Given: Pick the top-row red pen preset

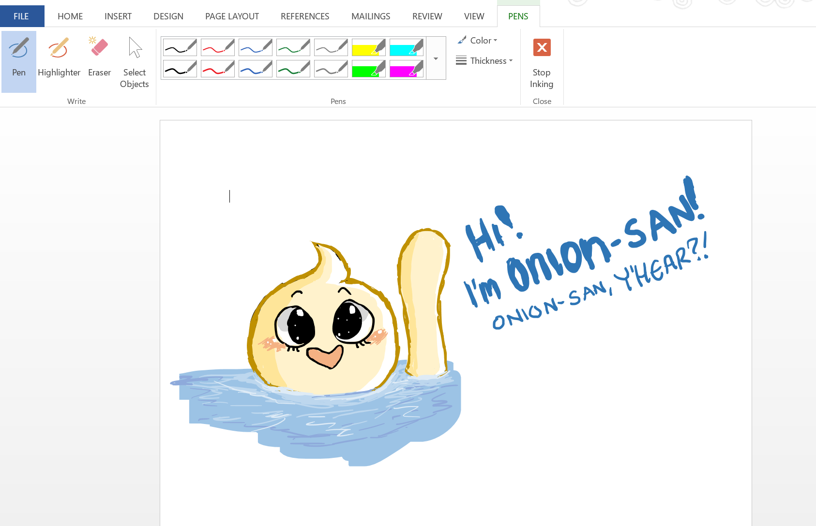Looking at the screenshot, I should click(x=218, y=47).
